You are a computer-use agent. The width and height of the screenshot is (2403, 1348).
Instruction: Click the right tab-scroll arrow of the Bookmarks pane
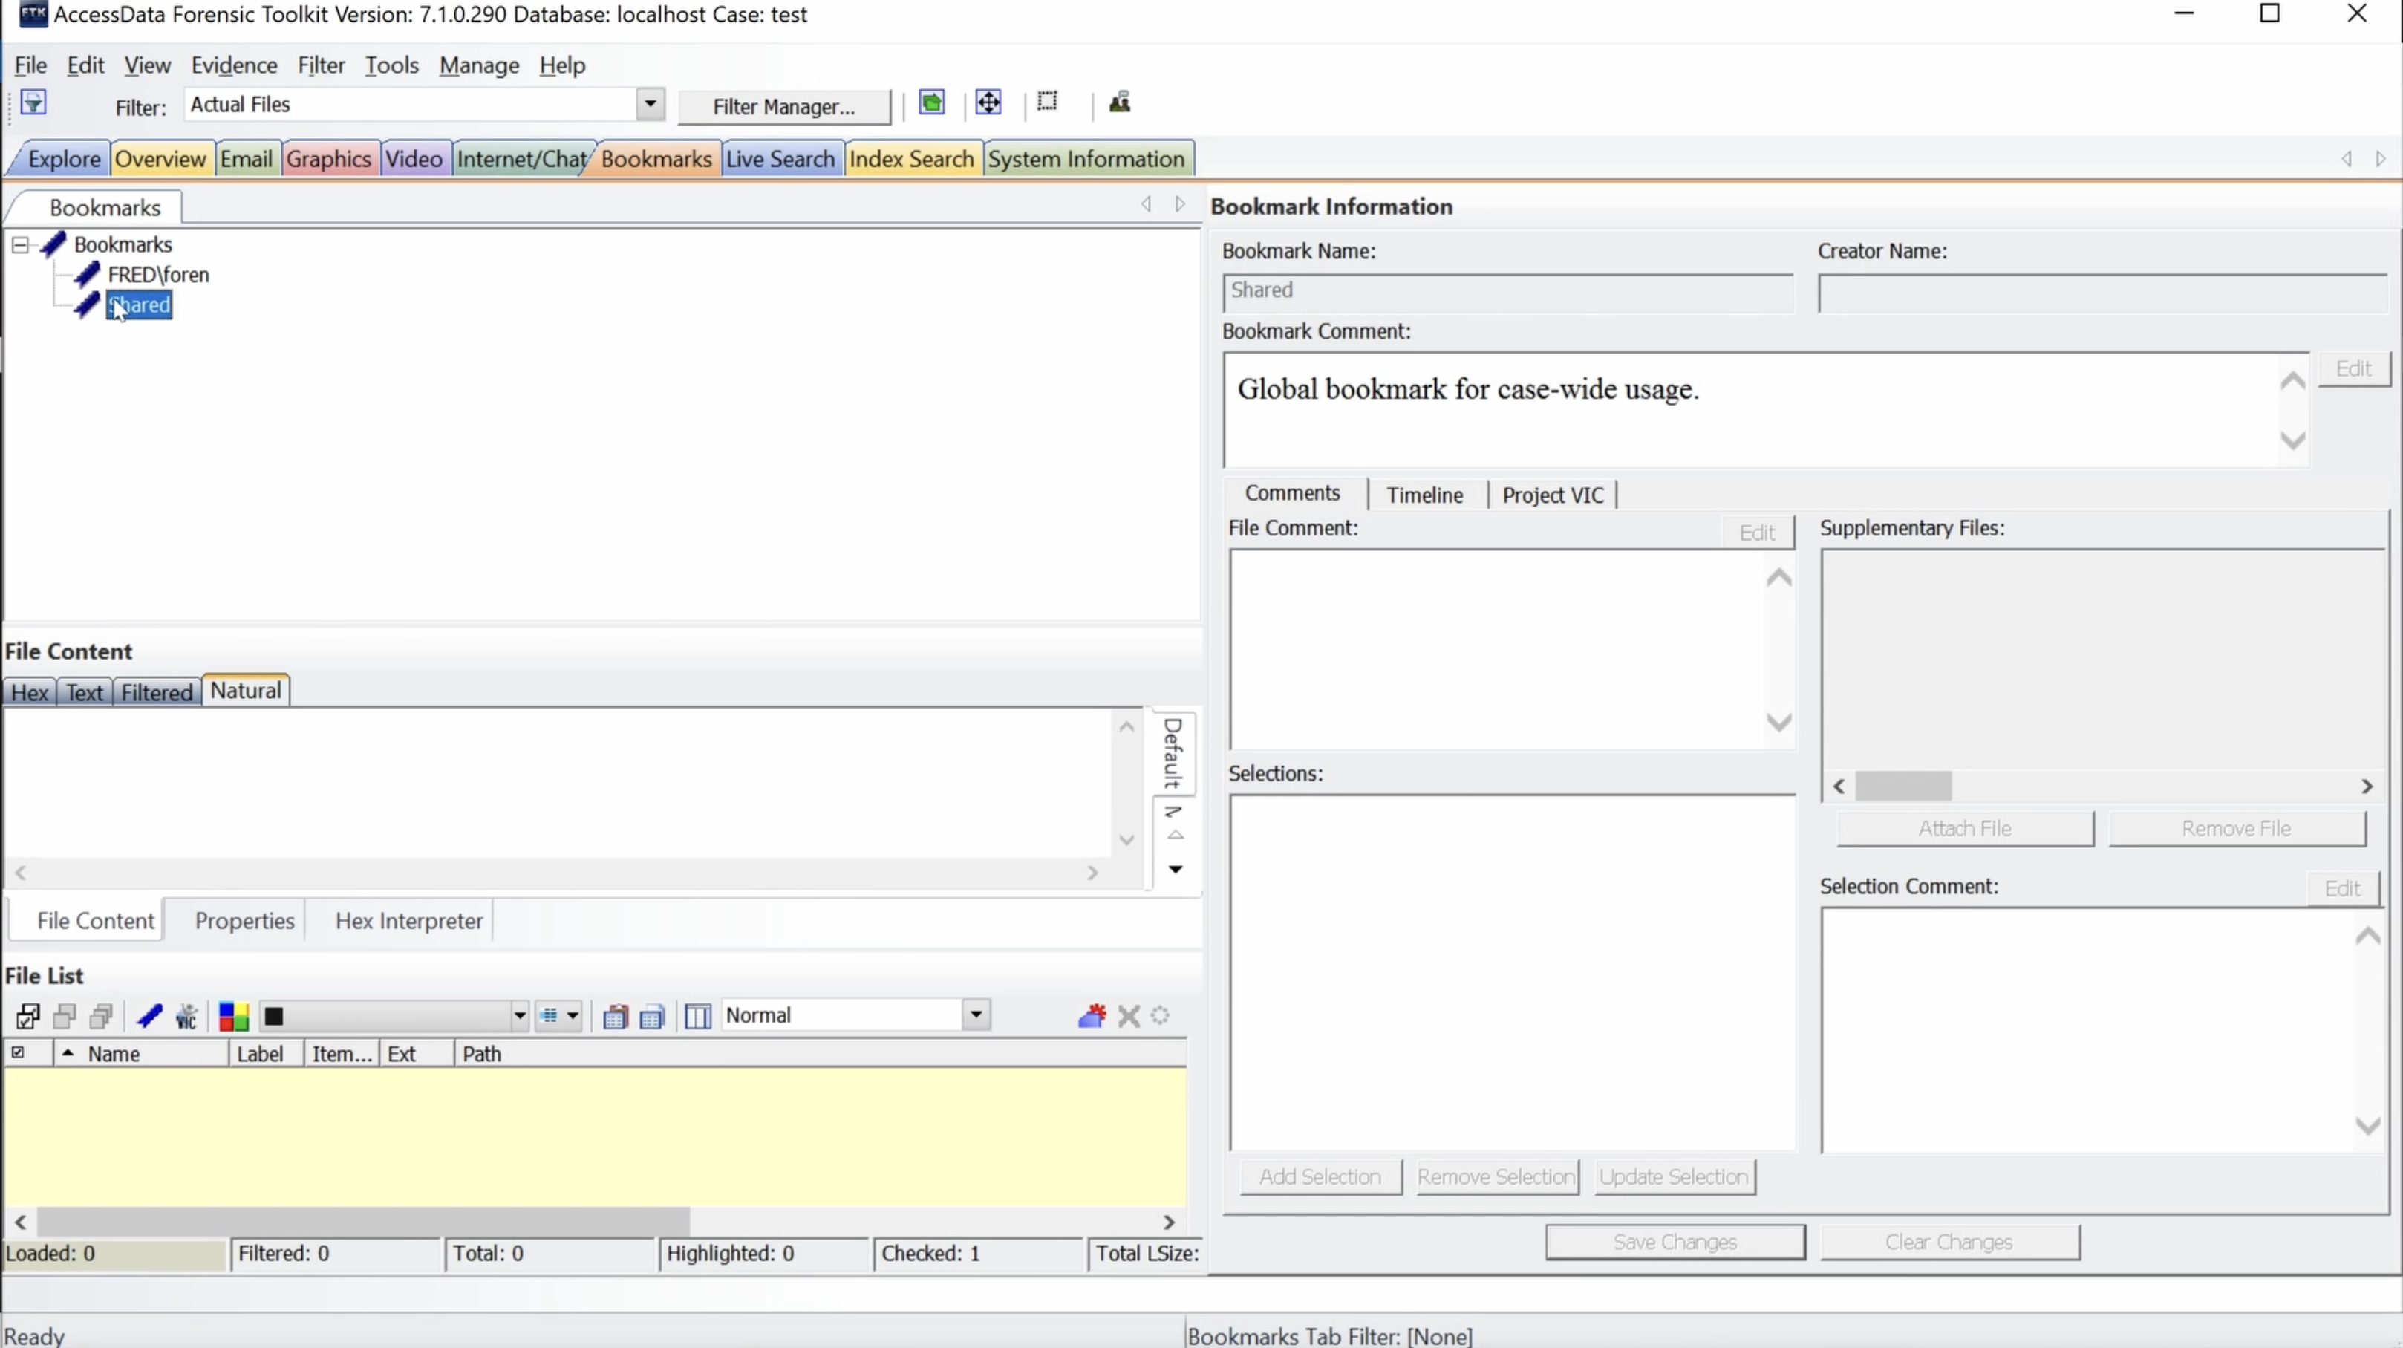click(x=1180, y=204)
